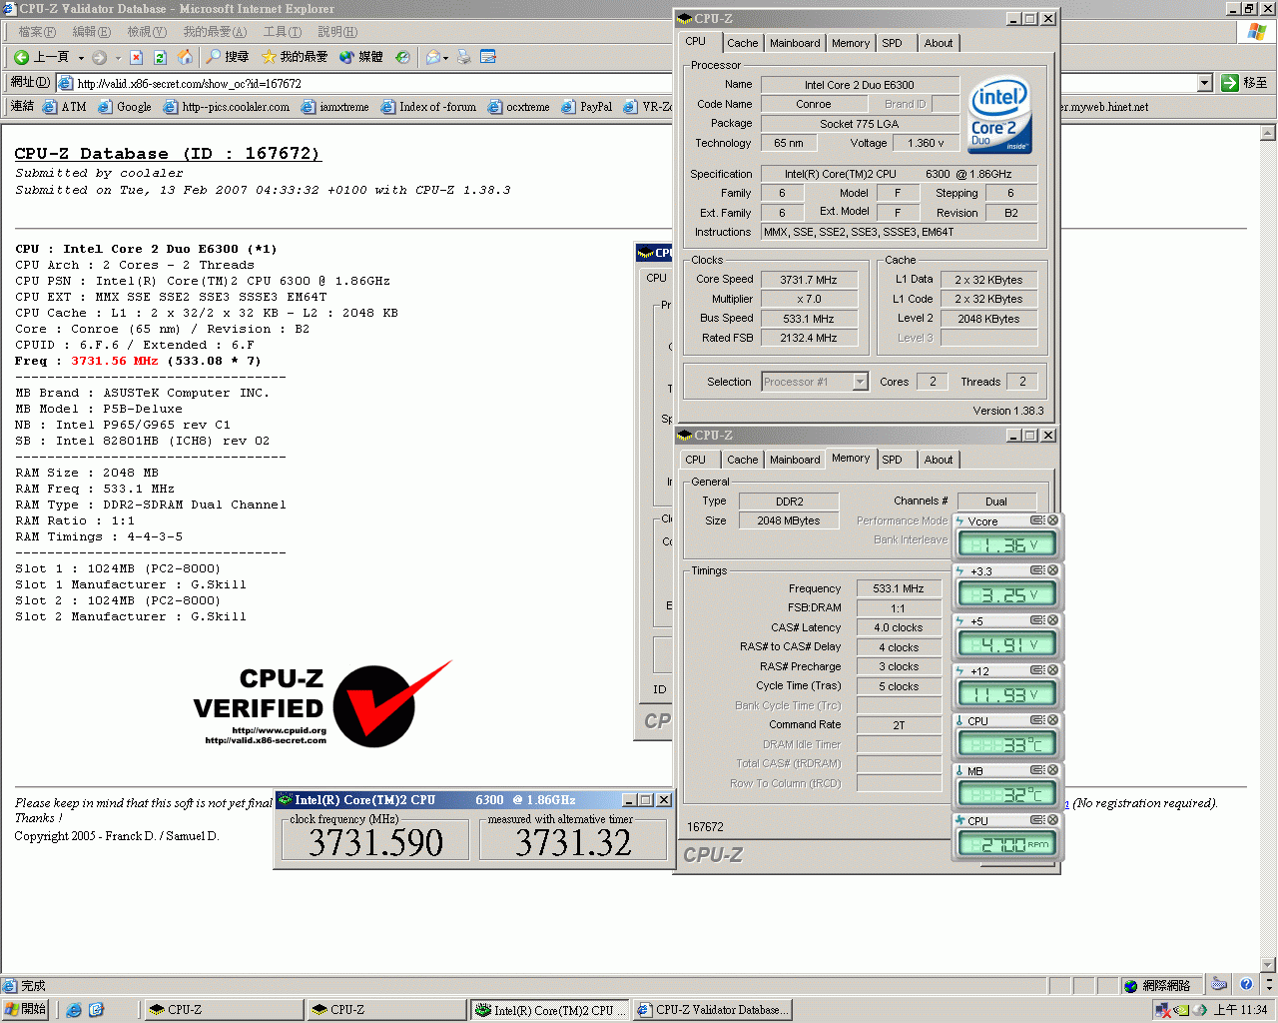The image size is (1278, 1023).
Task: Print the page with printer icon
Action: tap(464, 57)
